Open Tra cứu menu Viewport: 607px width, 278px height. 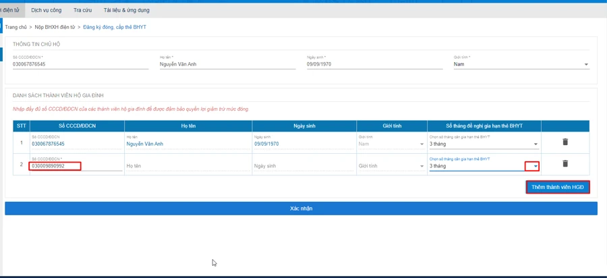[82, 10]
